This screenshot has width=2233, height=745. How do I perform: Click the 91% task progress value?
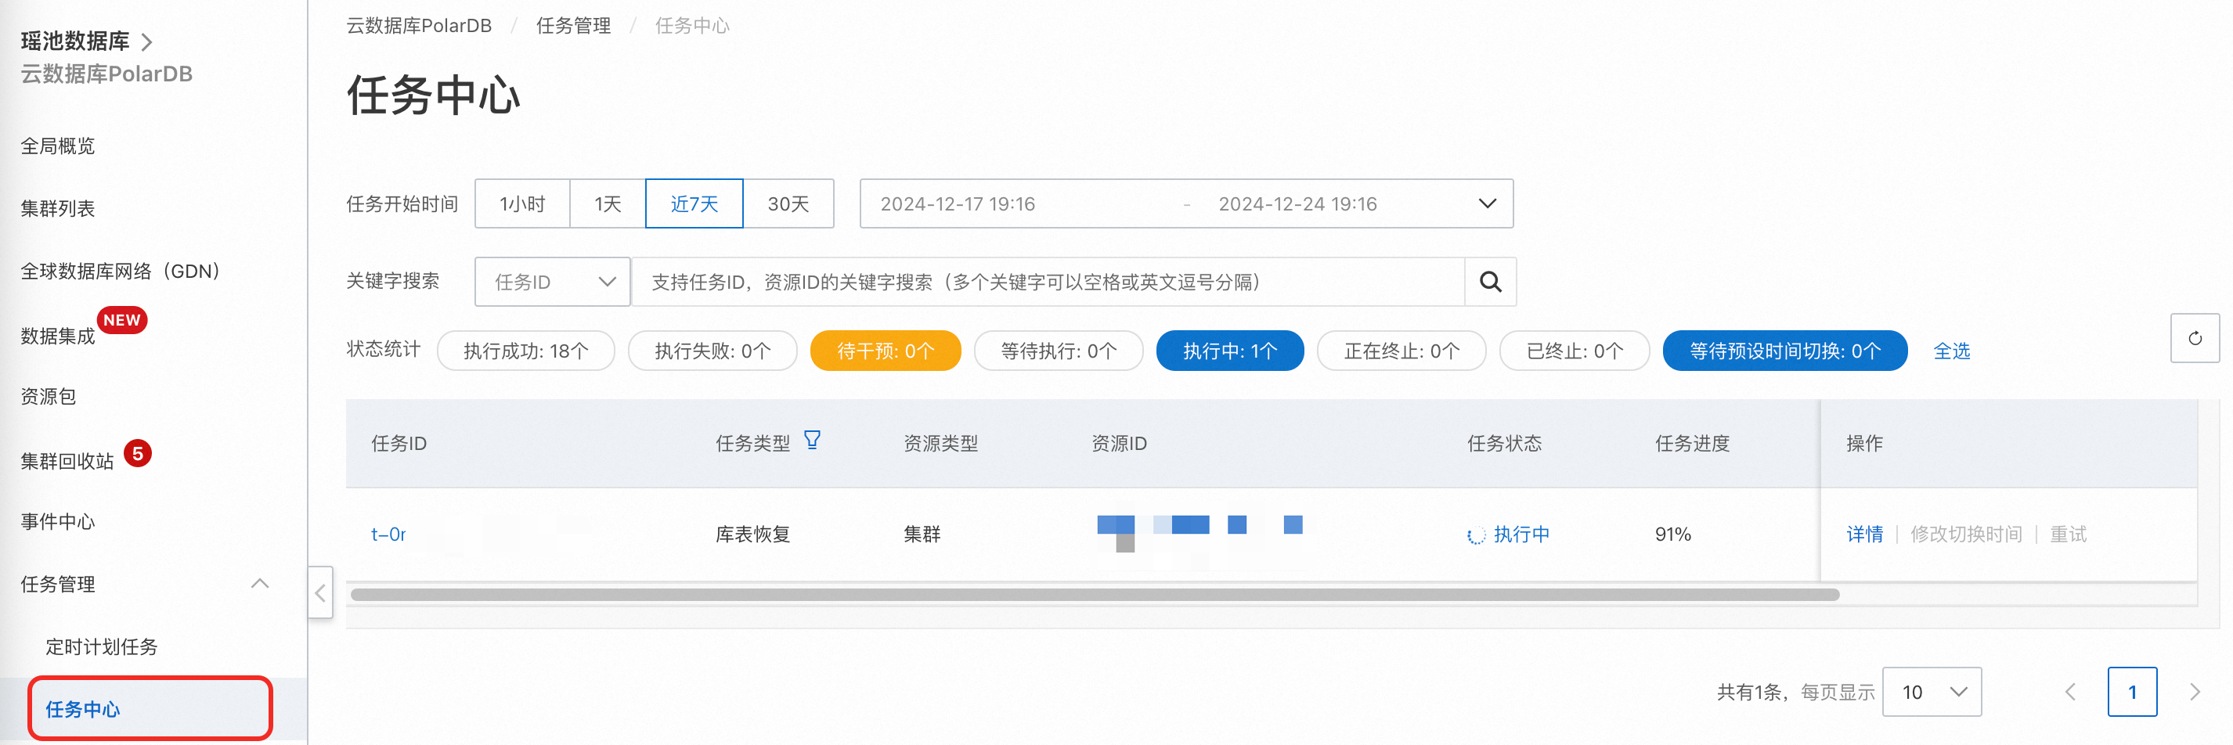(x=1672, y=534)
